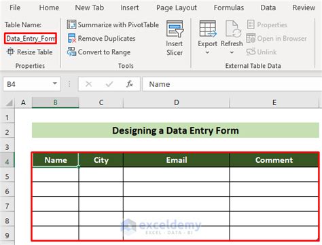
Task: Select column A header
Action: coord(23,102)
